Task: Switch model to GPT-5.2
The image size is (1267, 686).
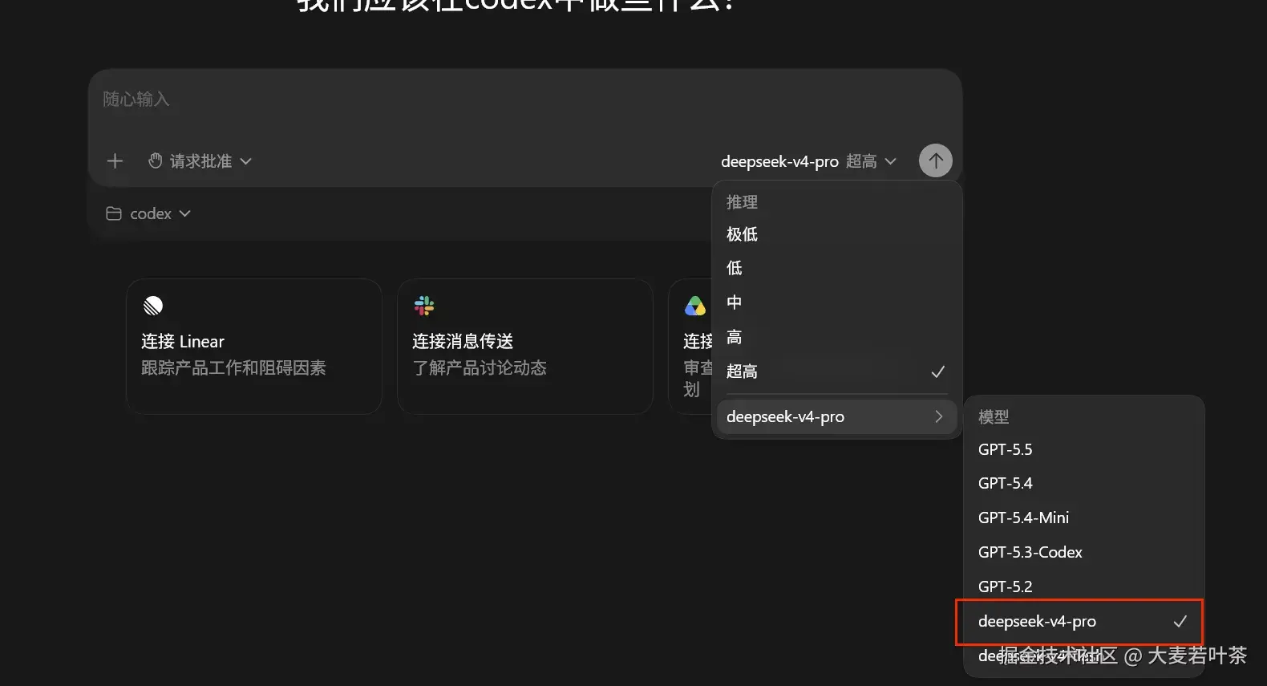Action: (1083, 587)
